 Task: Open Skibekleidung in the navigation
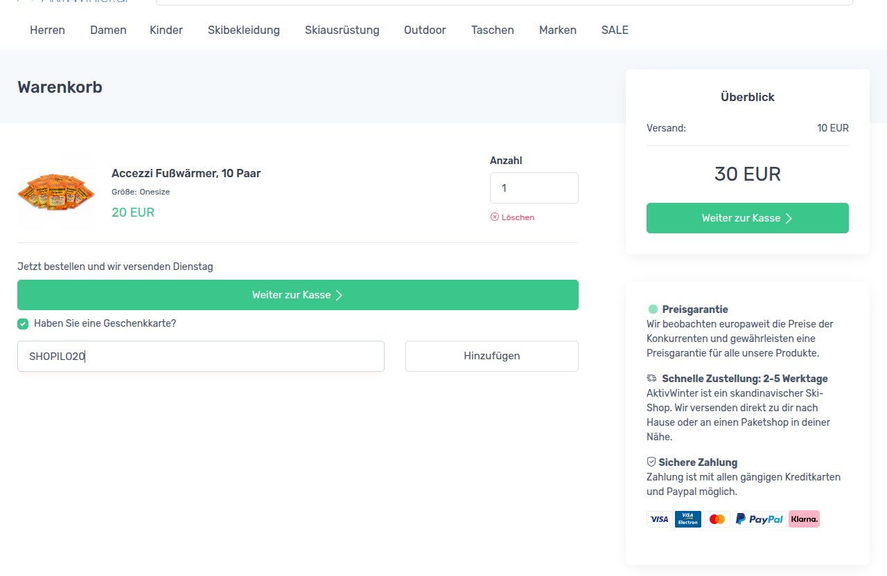click(244, 30)
